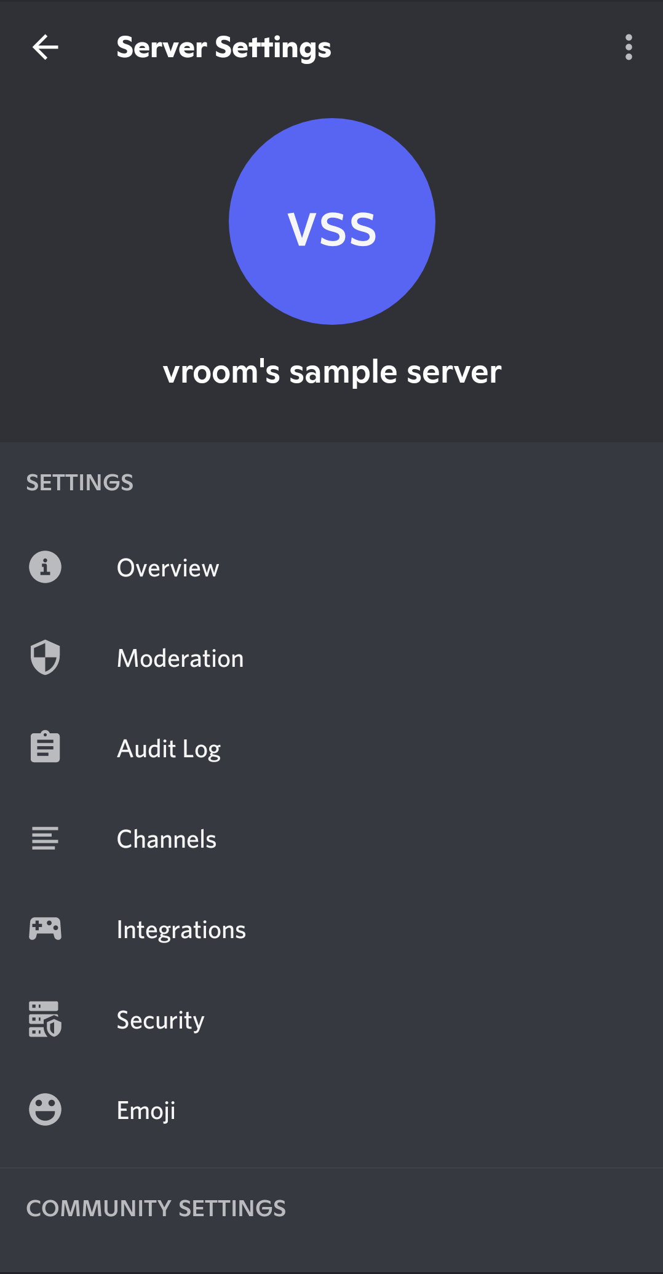Click the Security server-shield icon
Screen dimensions: 663x1274
pos(46,1019)
